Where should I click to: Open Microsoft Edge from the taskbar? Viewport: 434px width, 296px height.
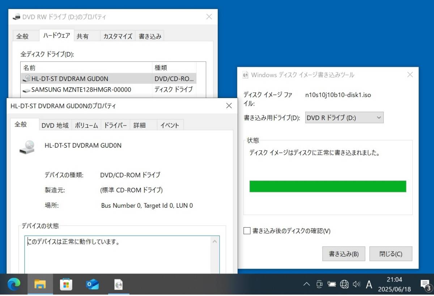(x=14, y=285)
